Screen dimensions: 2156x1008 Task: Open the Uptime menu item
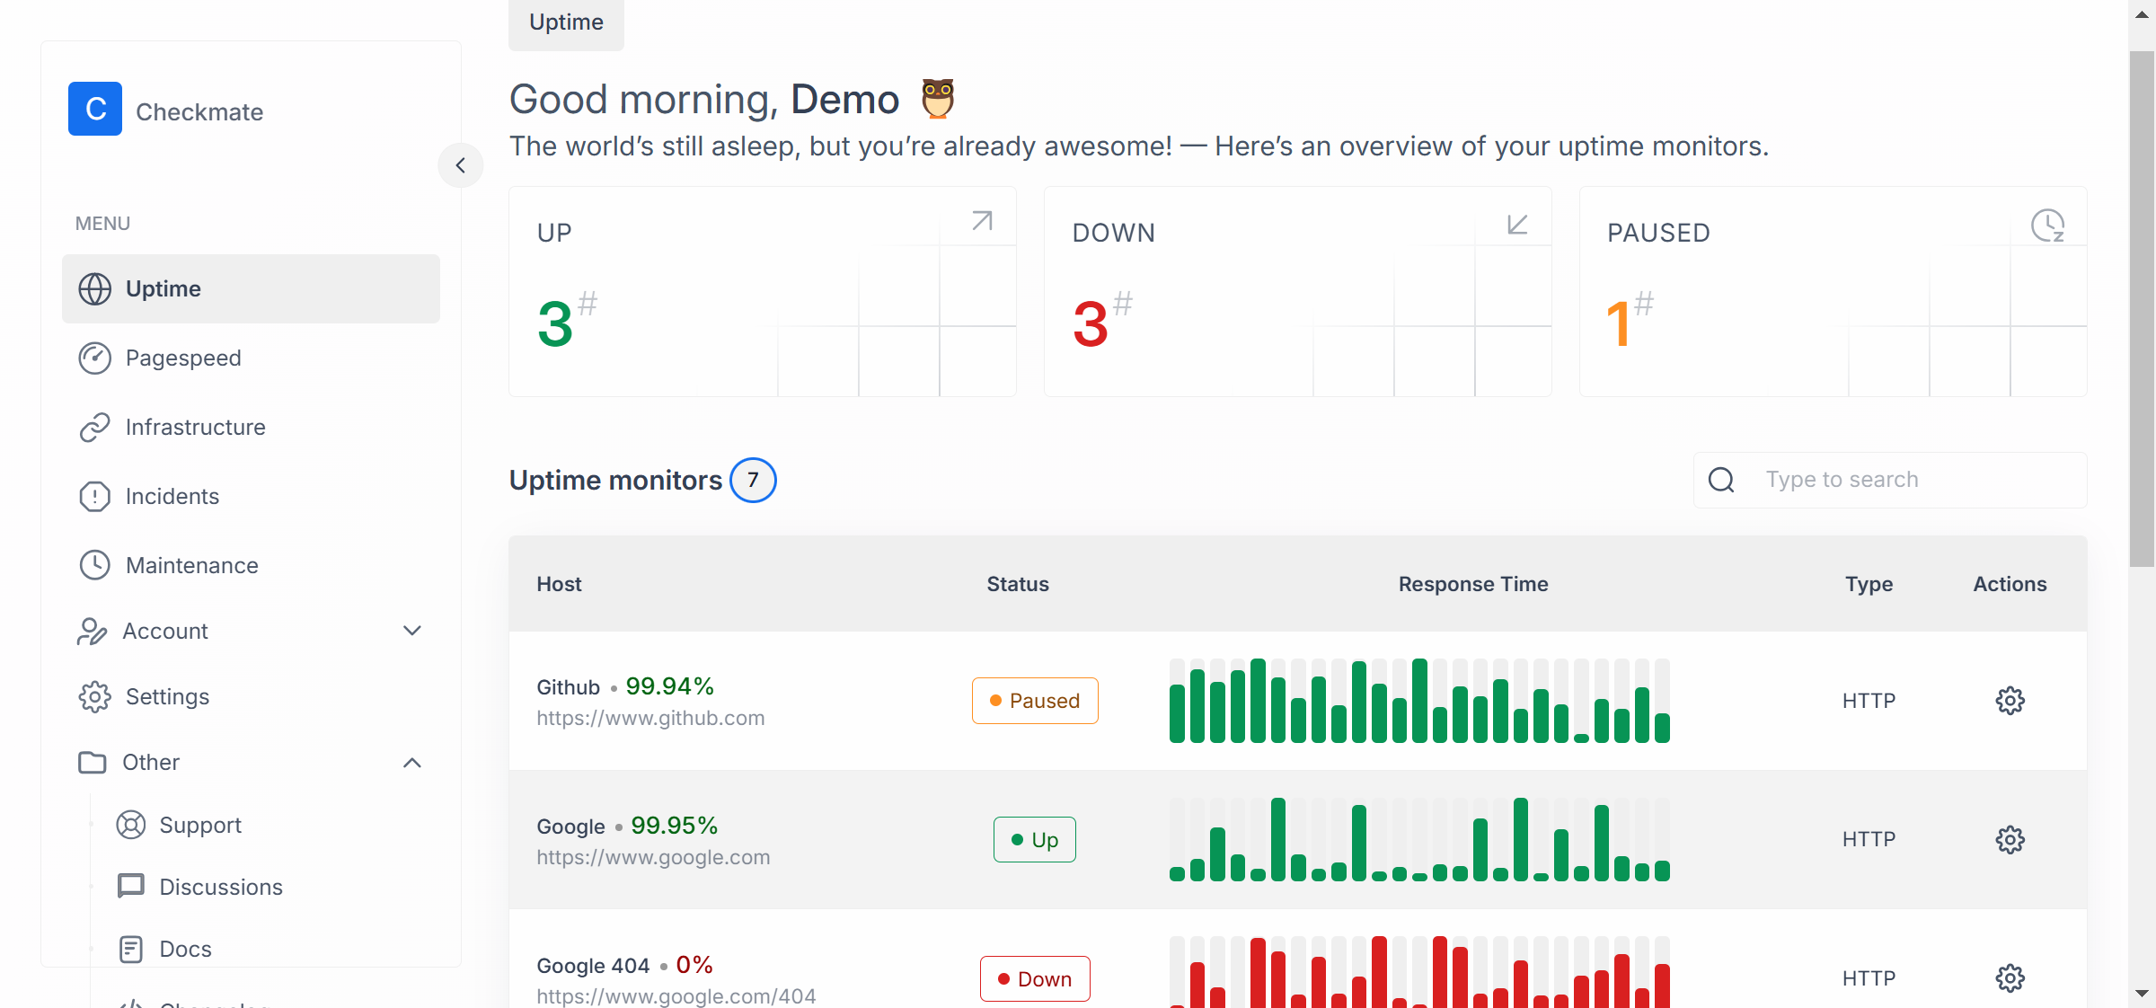point(251,288)
